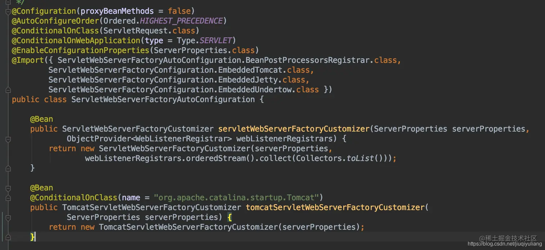Click EmbeddedJetty in the import list
Screen dimensions: 545x250
click(248, 80)
